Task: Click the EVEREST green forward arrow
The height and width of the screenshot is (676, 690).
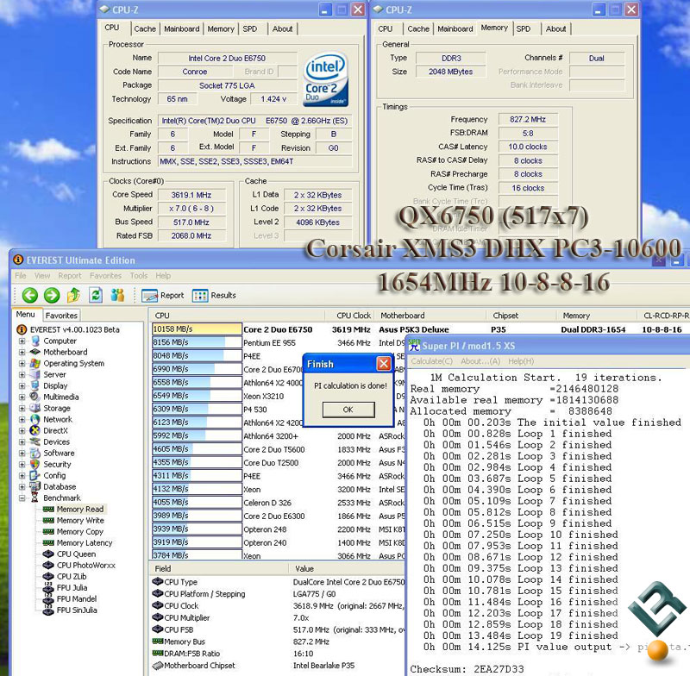Action: pos(52,295)
